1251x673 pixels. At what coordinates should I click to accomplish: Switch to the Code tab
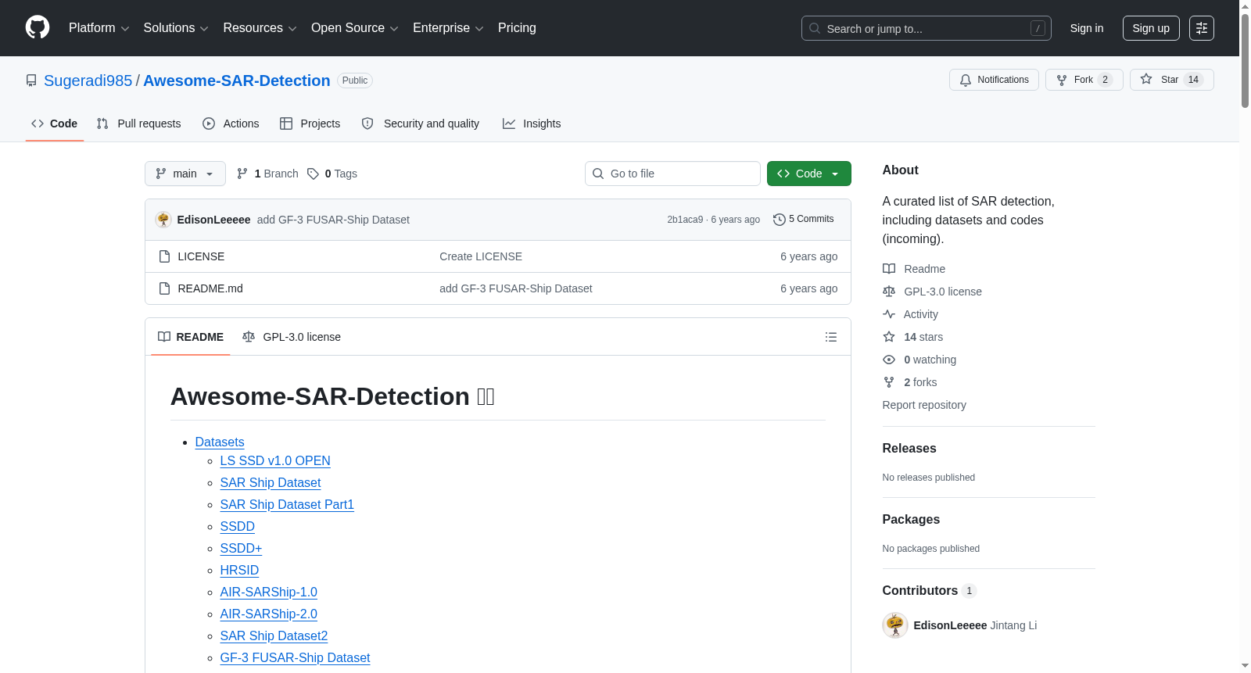55,124
